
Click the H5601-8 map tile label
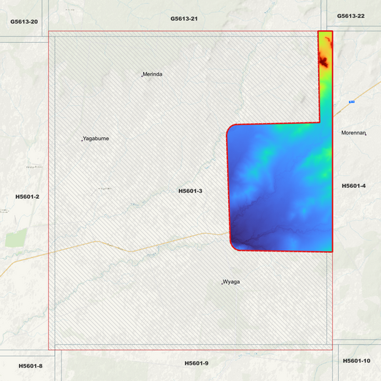pyautogui.click(x=30, y=366)
